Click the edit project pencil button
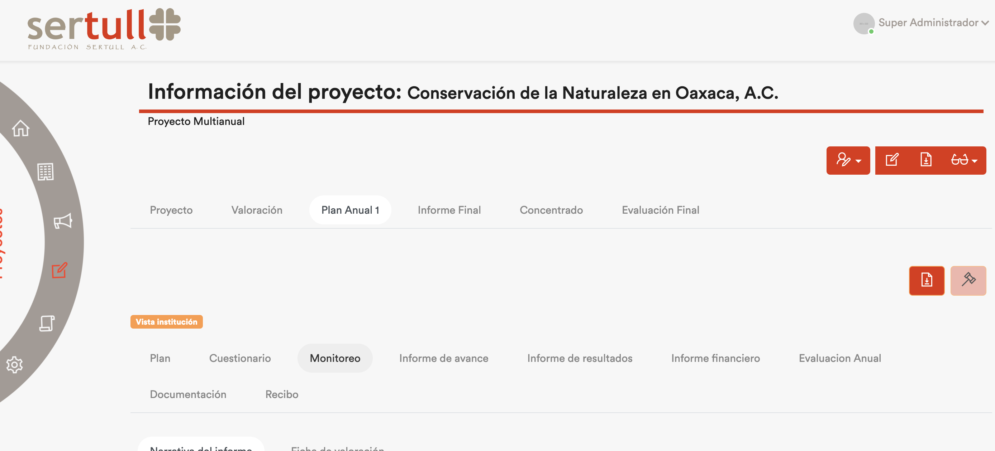 (892, 160)
